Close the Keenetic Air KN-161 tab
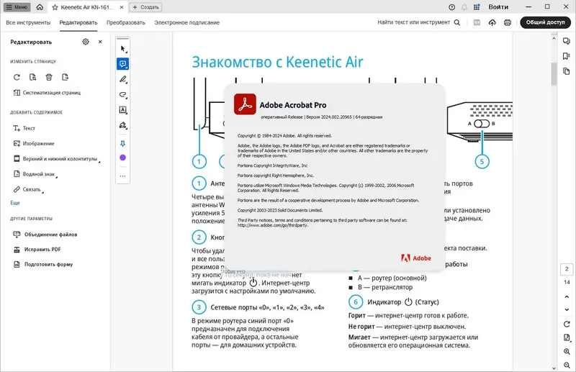Image resolution: width=576 pixels, height=372 pixels. (x=122, y=7)
